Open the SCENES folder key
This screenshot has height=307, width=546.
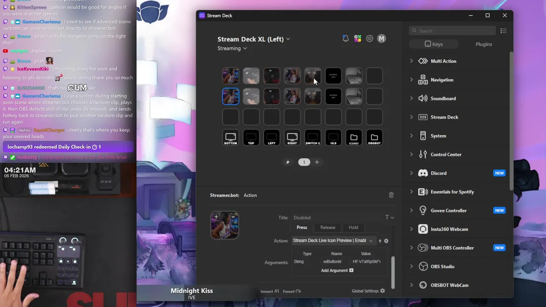(354, 138)
